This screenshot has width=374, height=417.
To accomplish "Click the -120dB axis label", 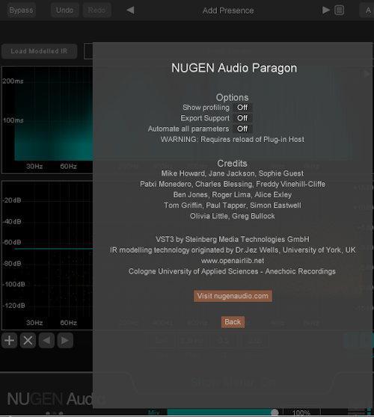I will click(14, 306).
